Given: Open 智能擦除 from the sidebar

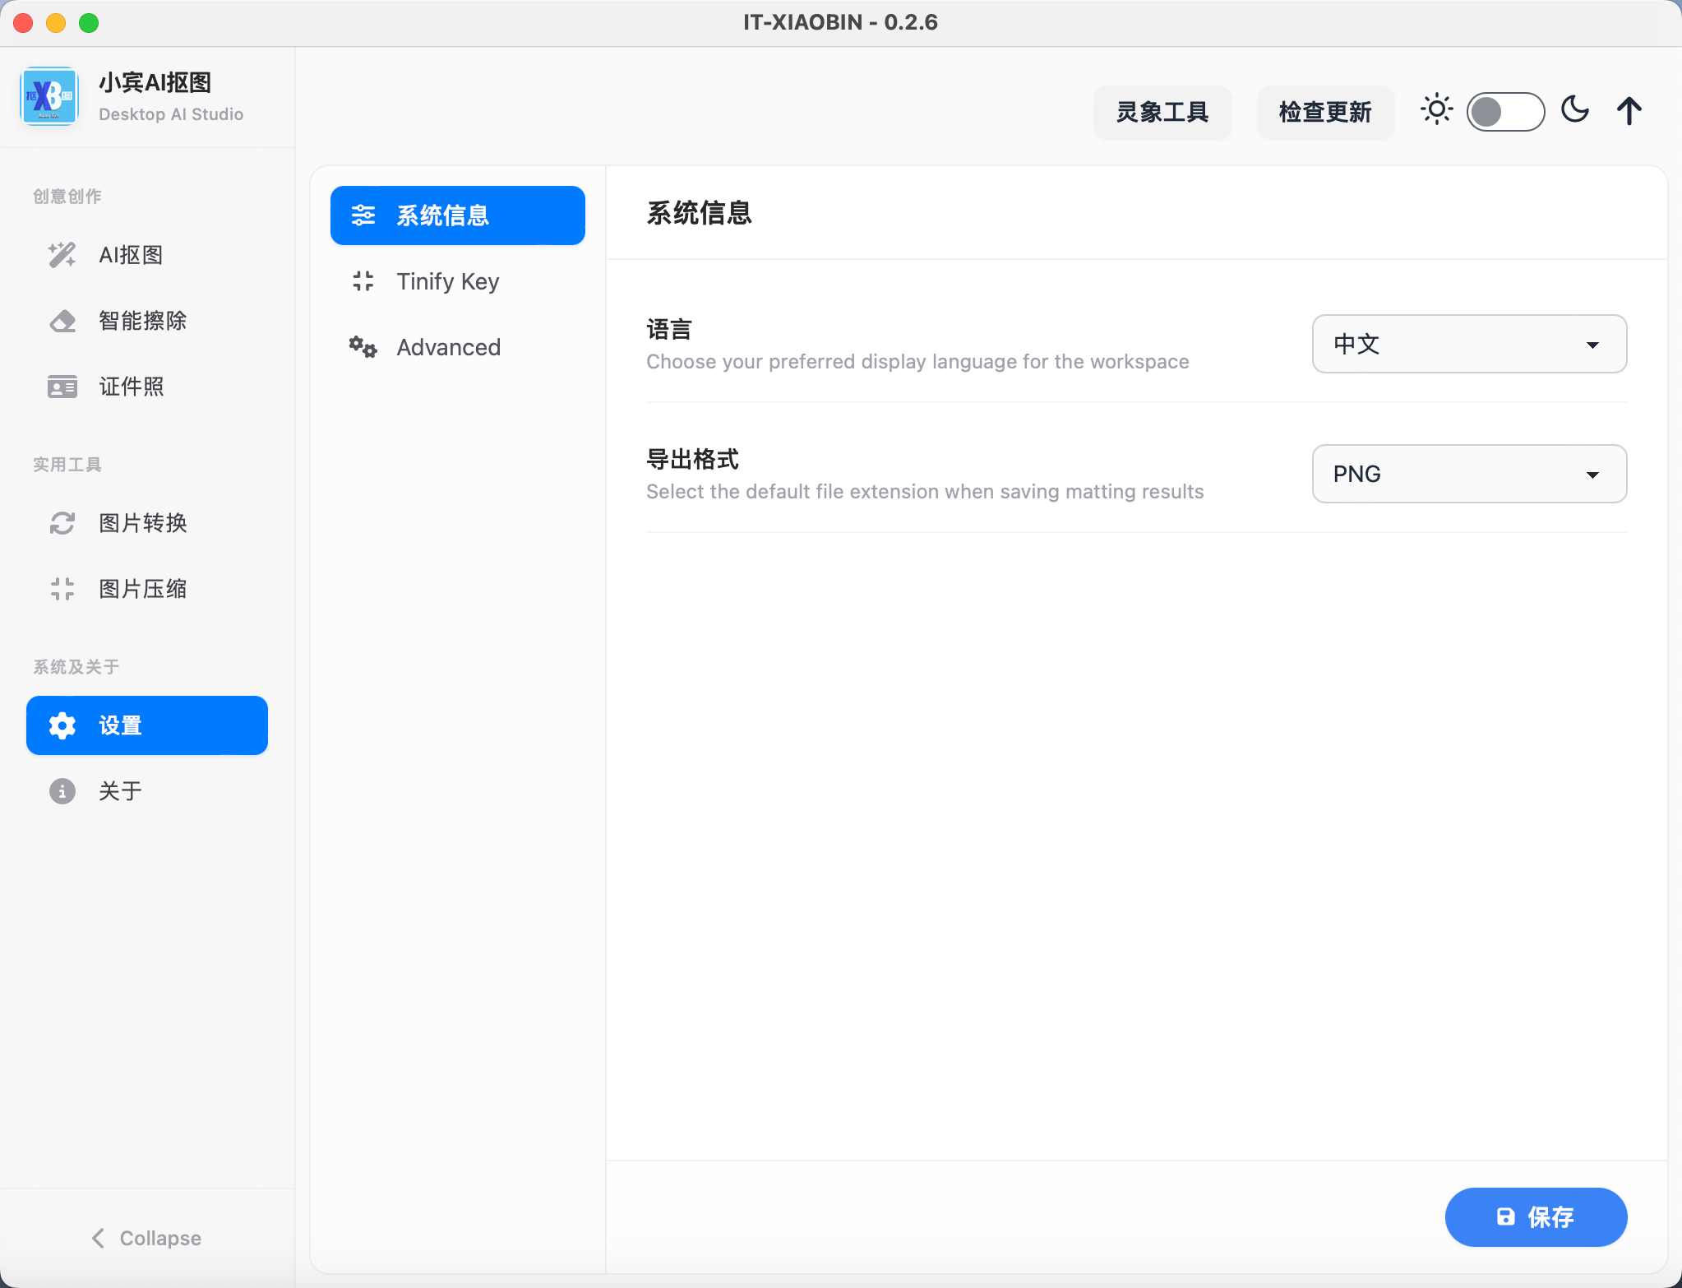Looking at the screenshot, I should [147, 321].
